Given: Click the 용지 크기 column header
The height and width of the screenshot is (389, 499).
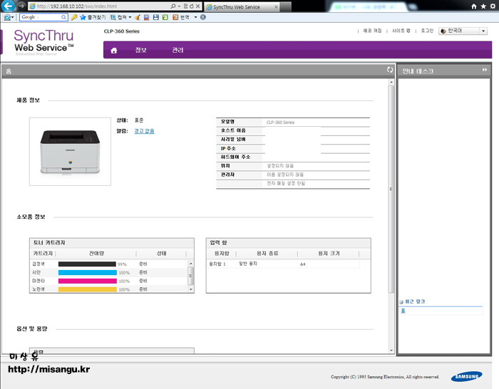Looking at the screenshot, I should tap(329, 253).
